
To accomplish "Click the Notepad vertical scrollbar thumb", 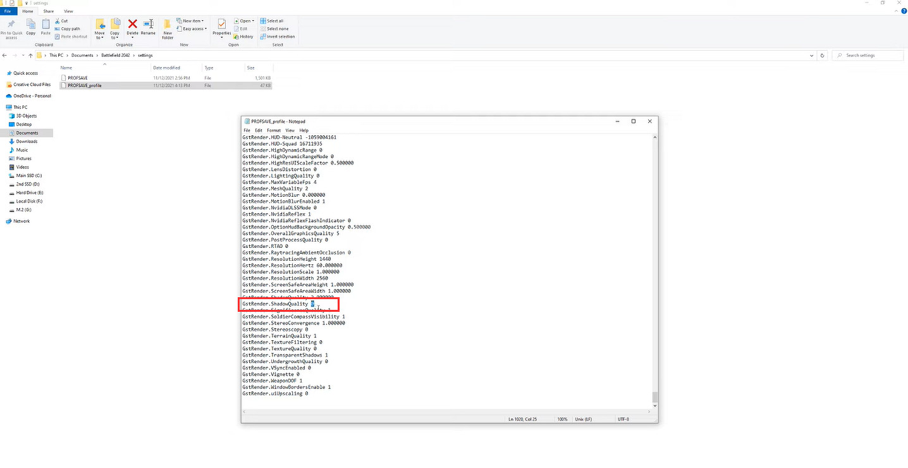I will pos(654,397).
